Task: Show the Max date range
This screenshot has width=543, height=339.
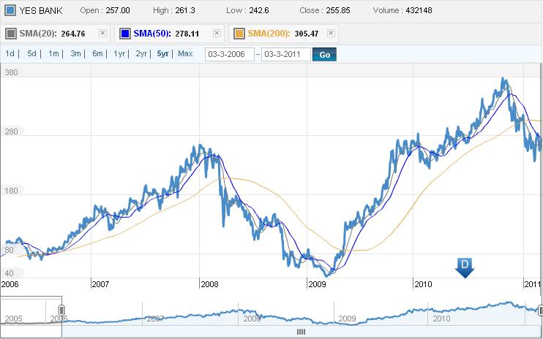Action: [x=185, y=54]
